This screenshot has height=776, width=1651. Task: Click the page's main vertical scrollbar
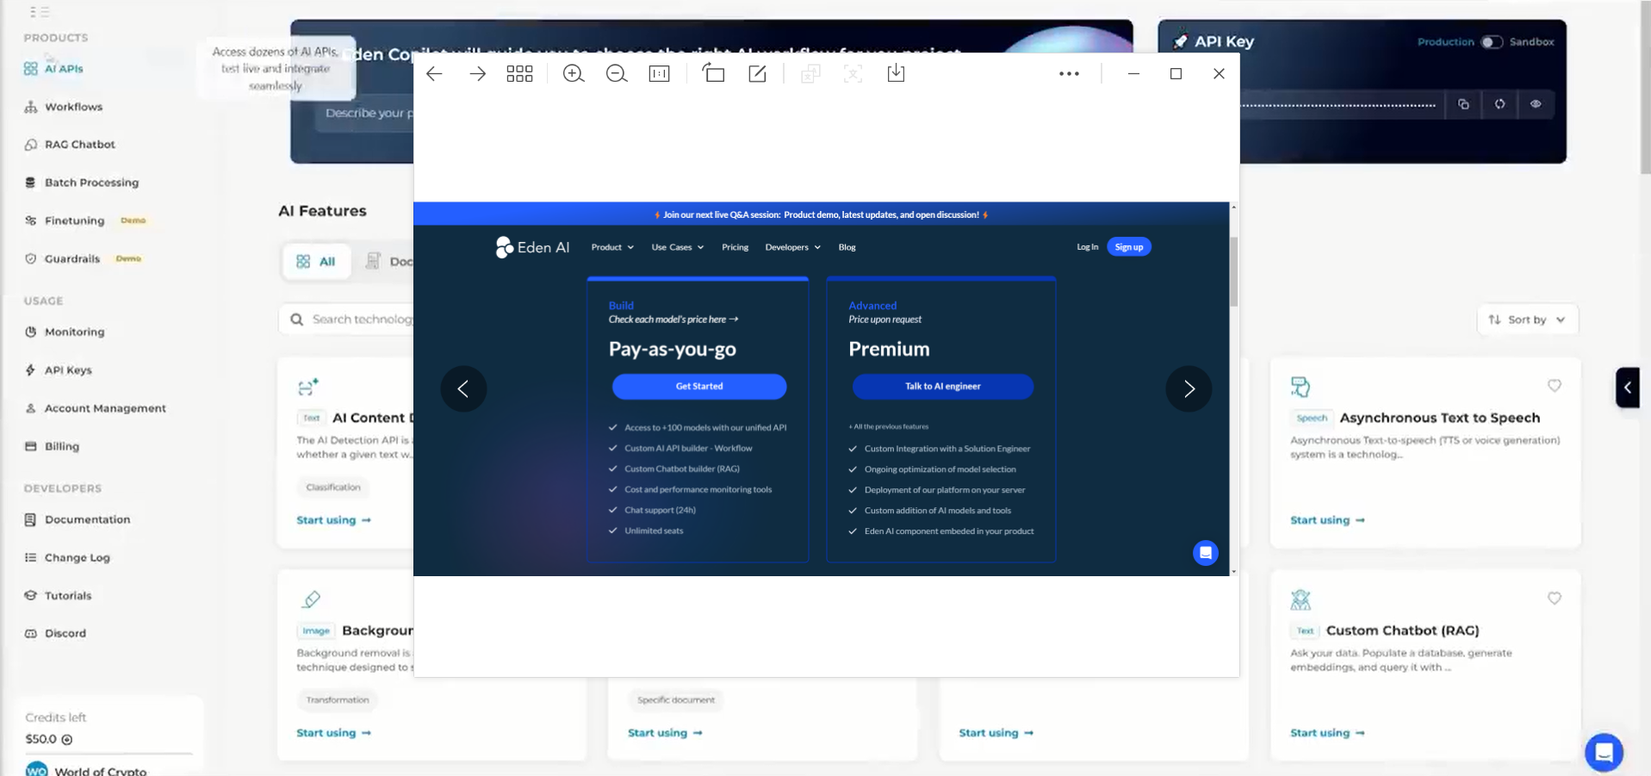pyautogui.click(x=1645, y=86)
